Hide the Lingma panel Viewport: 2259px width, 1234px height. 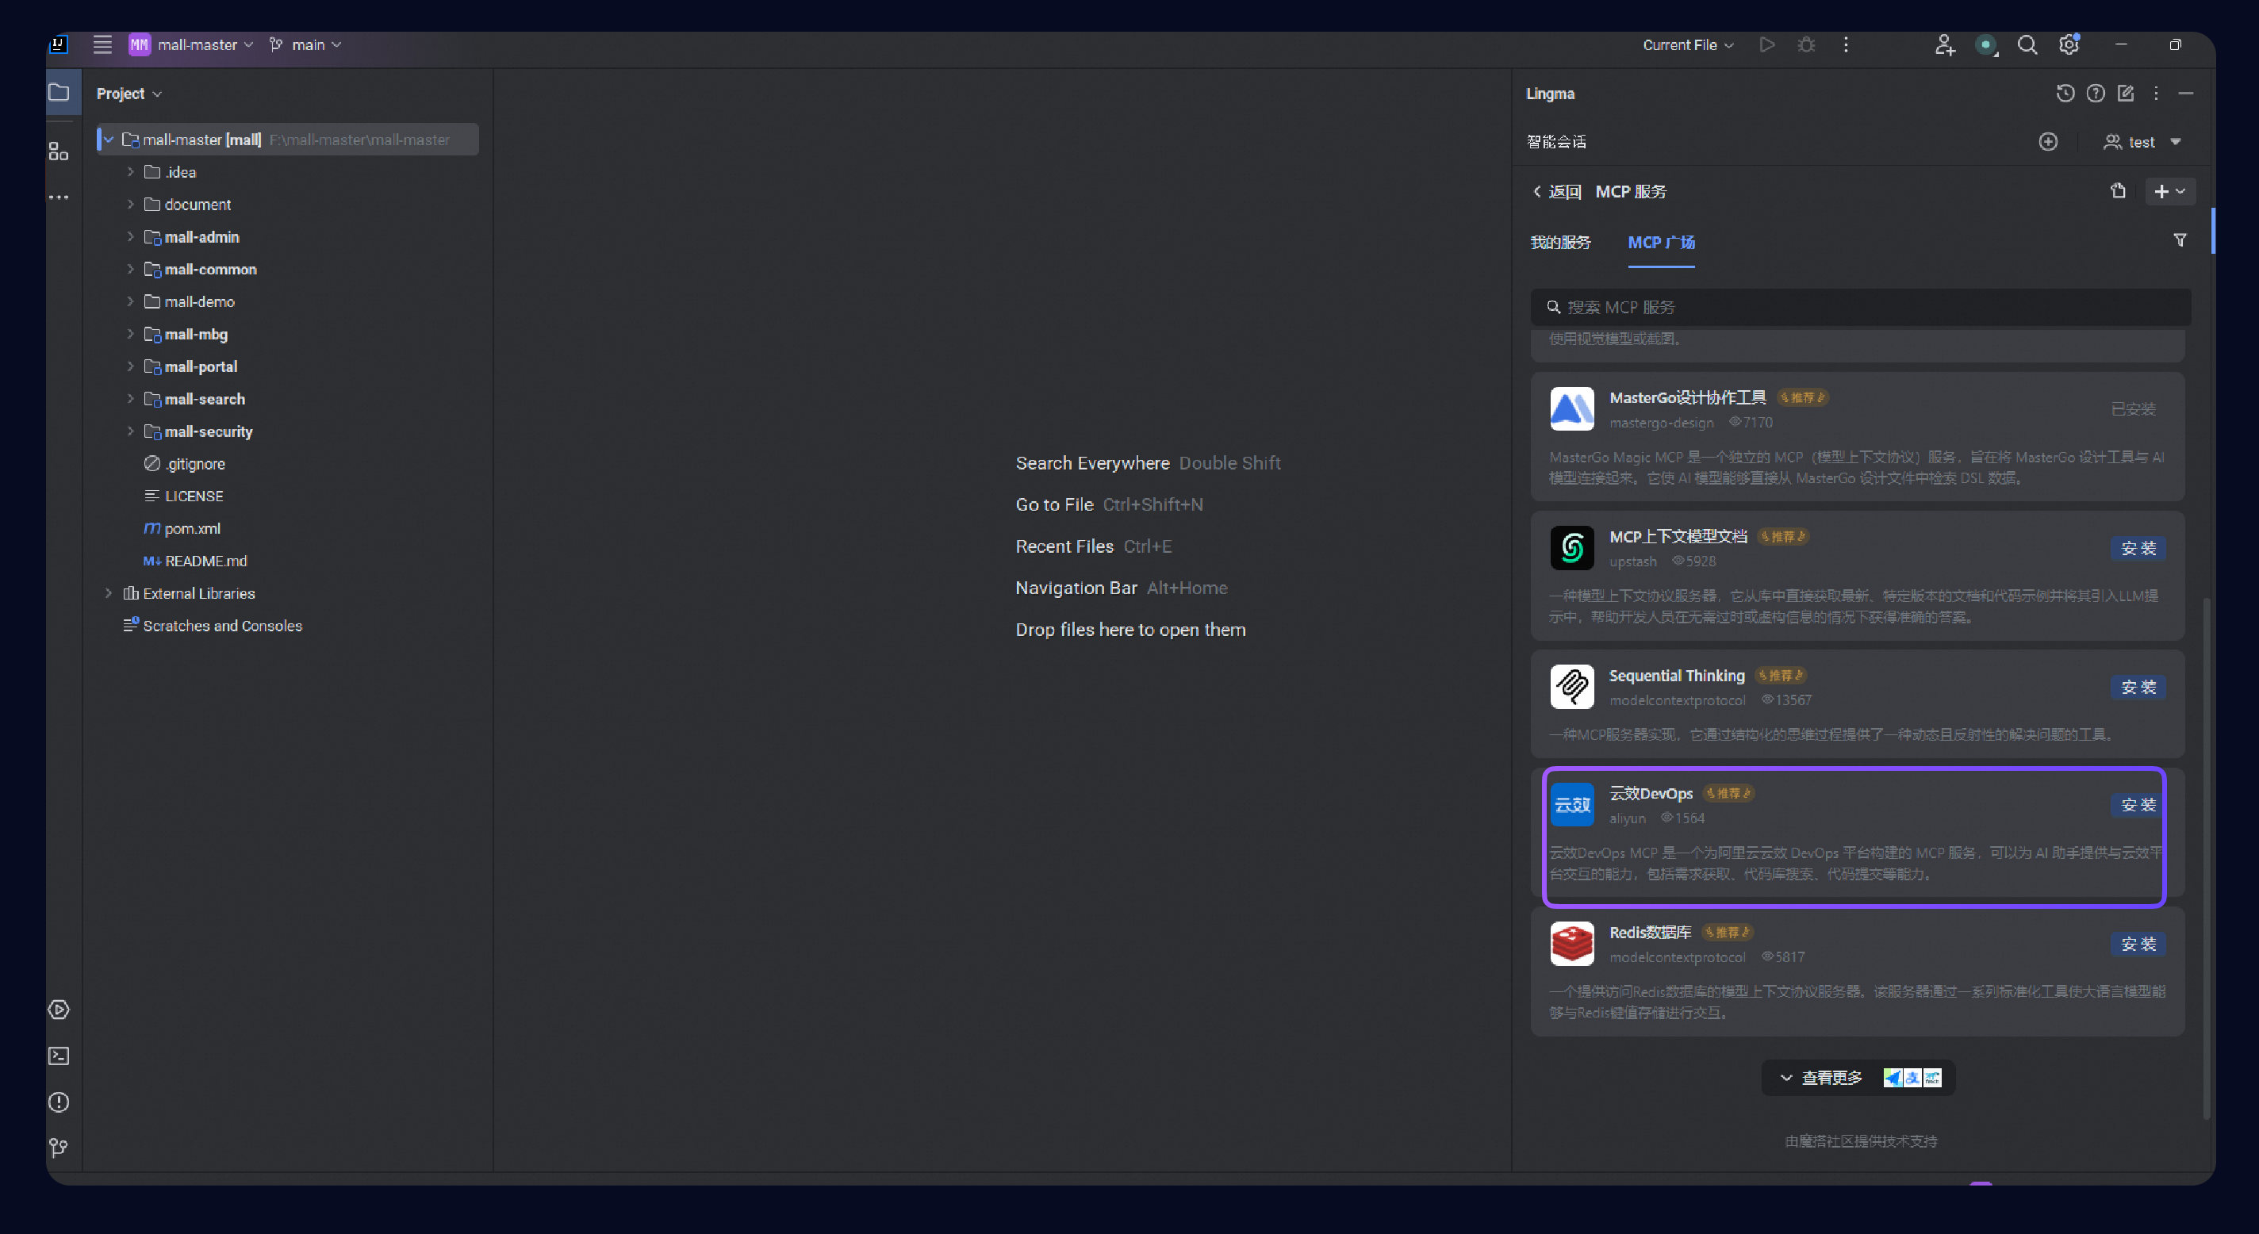(x=2186, y=93)
